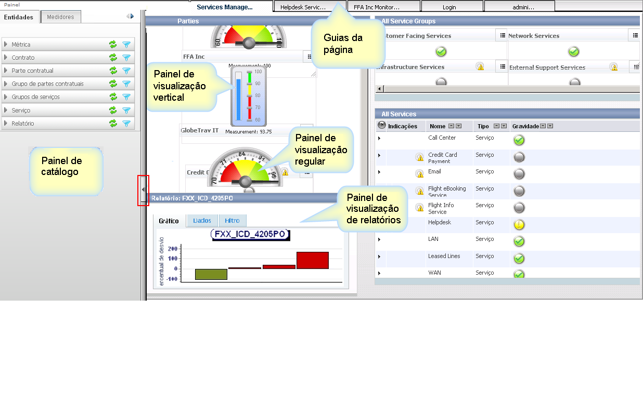Sort Nome column ascending
Screen dimensions: 643x419
452,126
